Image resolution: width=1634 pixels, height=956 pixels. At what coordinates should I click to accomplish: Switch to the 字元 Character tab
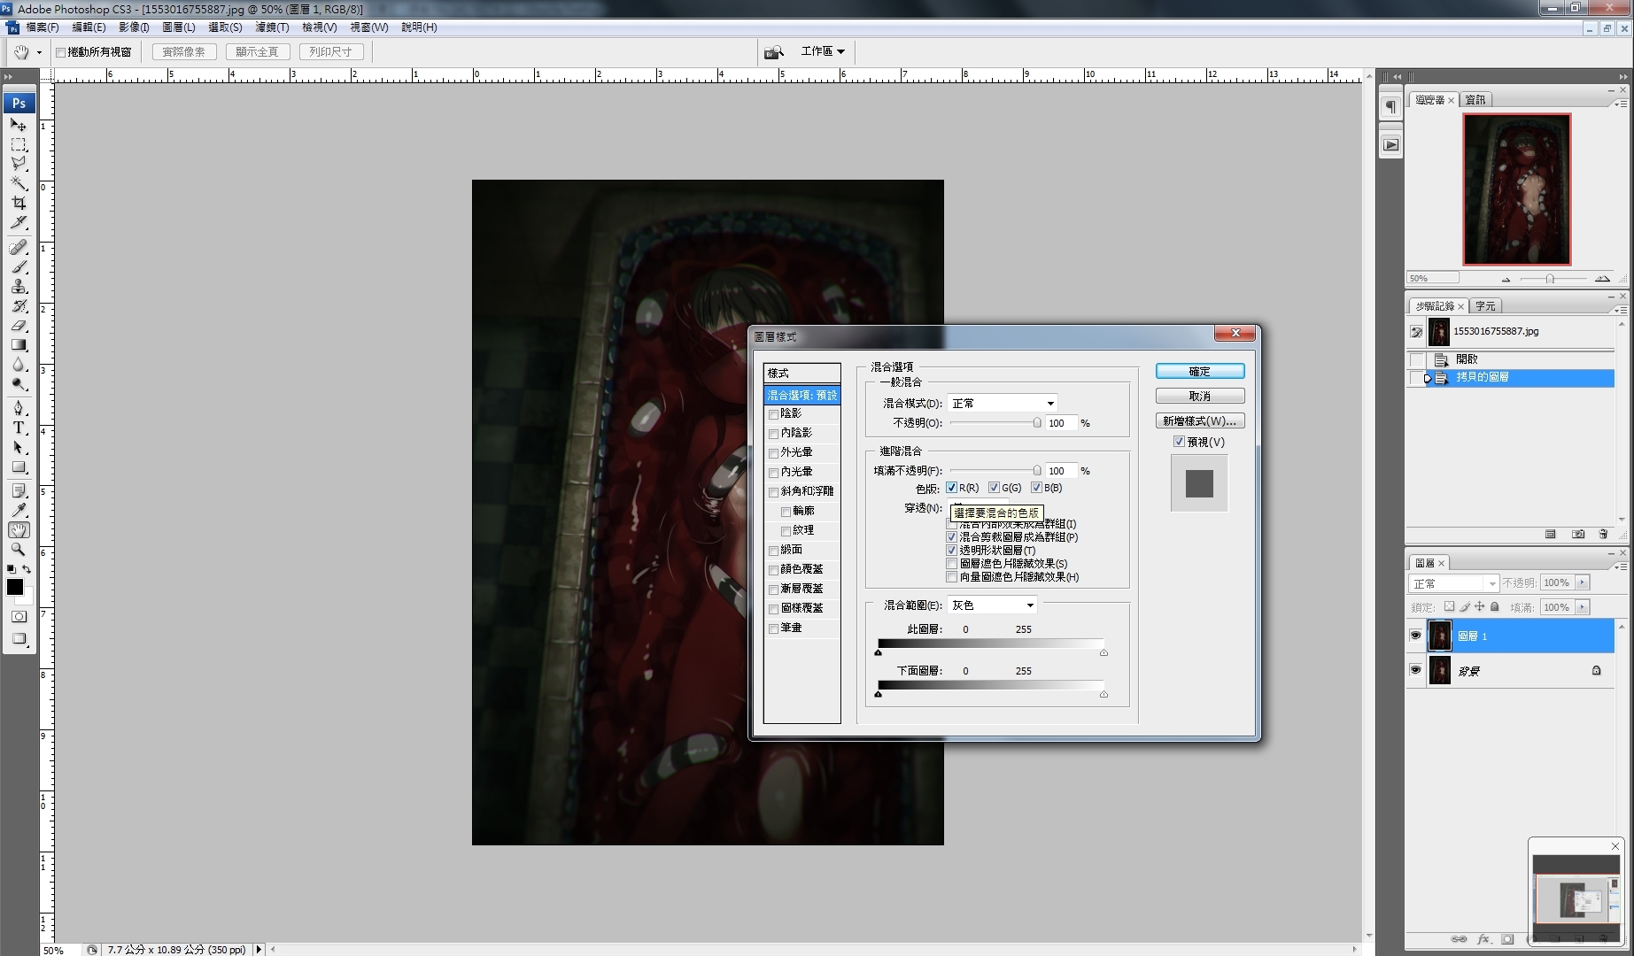point(1485,306)
